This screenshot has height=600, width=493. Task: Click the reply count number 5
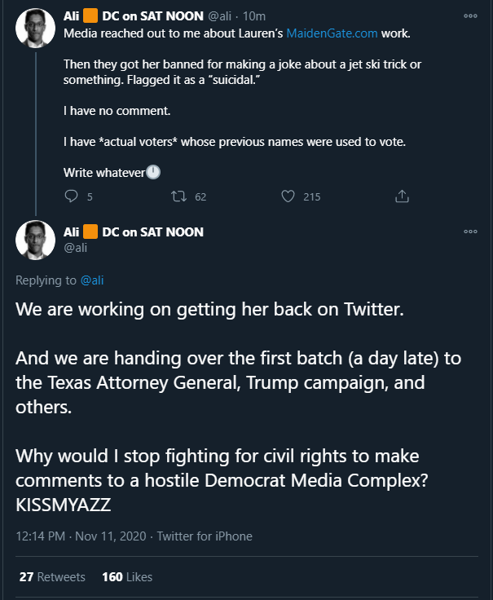89,196
